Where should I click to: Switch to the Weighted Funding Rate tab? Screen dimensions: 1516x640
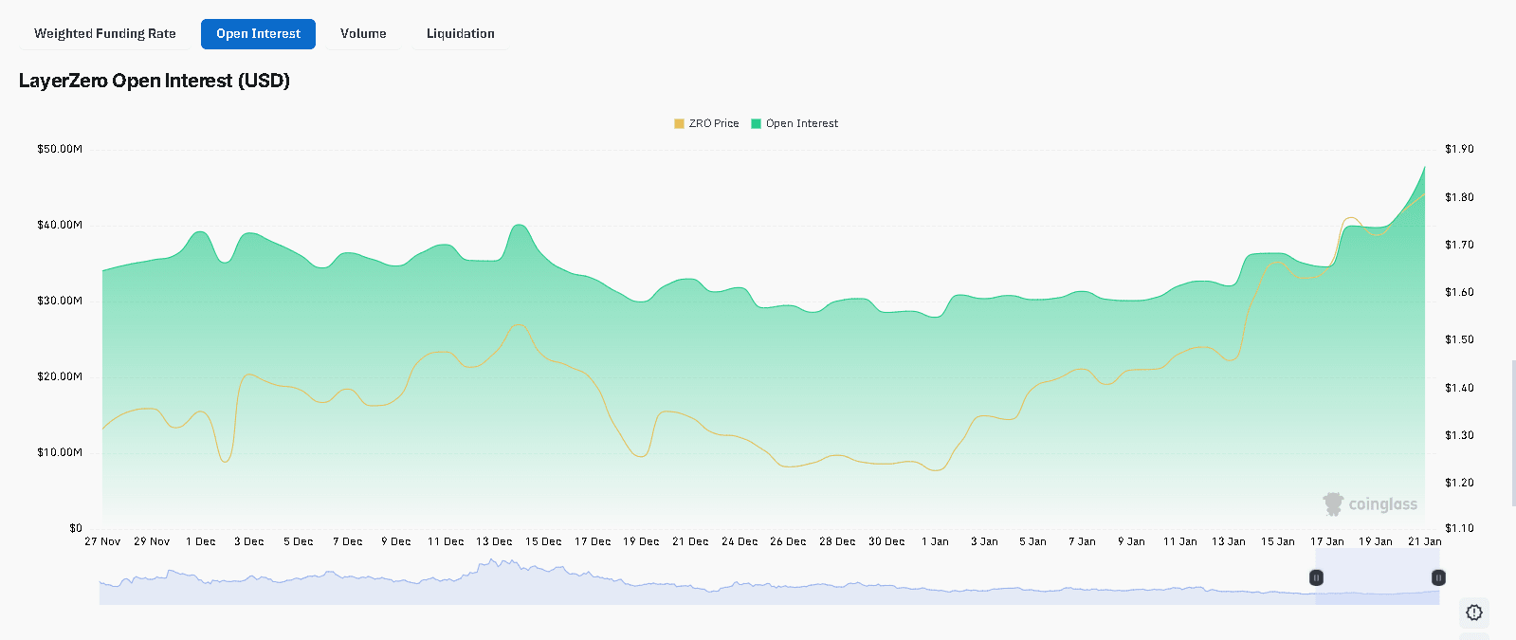pos(105,34)
